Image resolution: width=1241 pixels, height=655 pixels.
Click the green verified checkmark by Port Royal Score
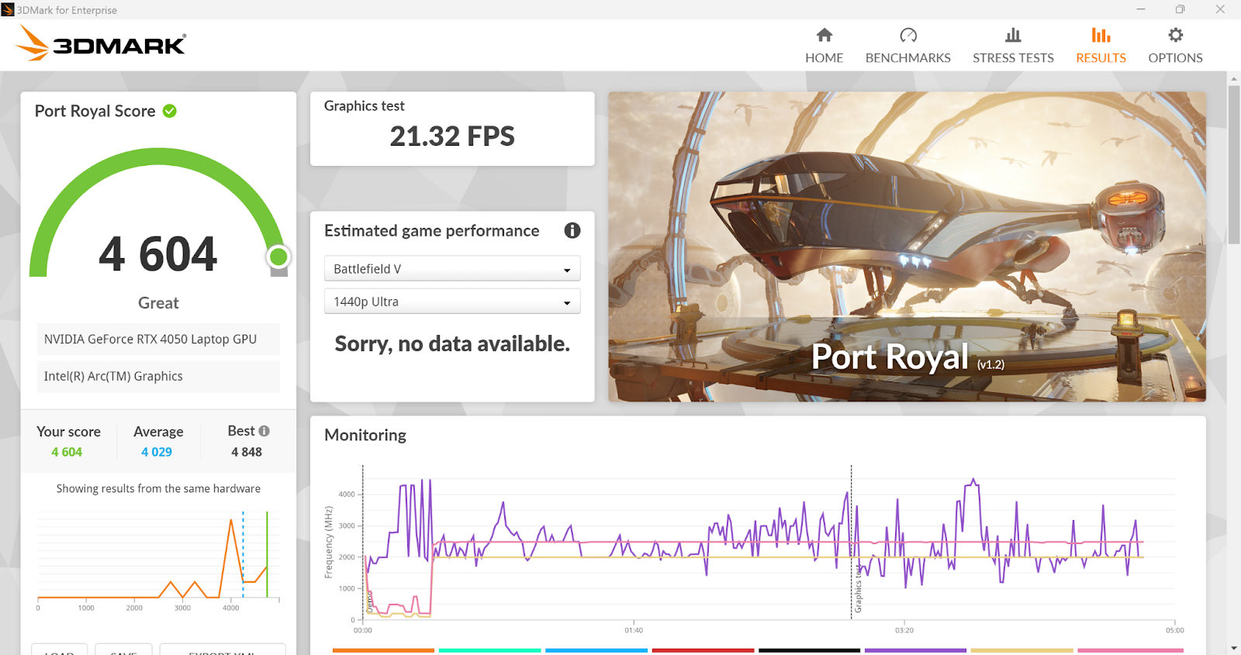point(170,111)
